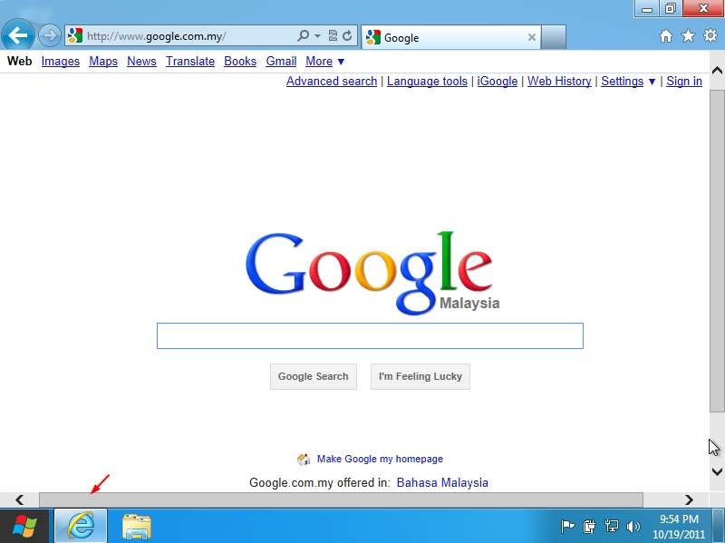Toggle Compatibility View icon in address bar
725x543 pixels.
[x=333, y=35]
